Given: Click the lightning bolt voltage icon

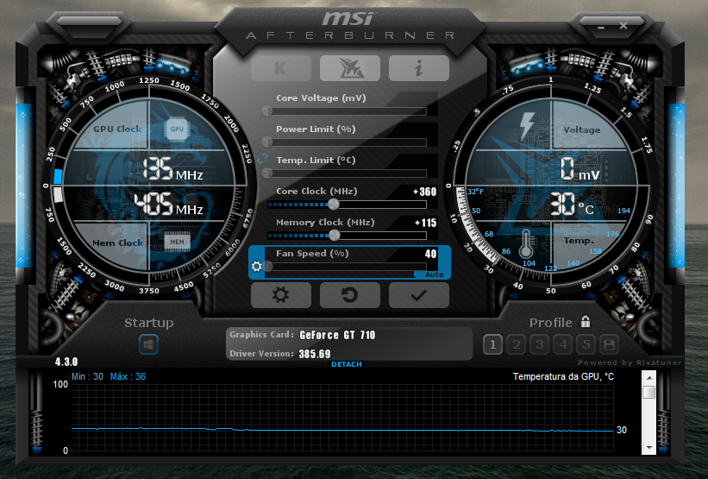Looking at the screenshot, I should click(x=527, y=125).
